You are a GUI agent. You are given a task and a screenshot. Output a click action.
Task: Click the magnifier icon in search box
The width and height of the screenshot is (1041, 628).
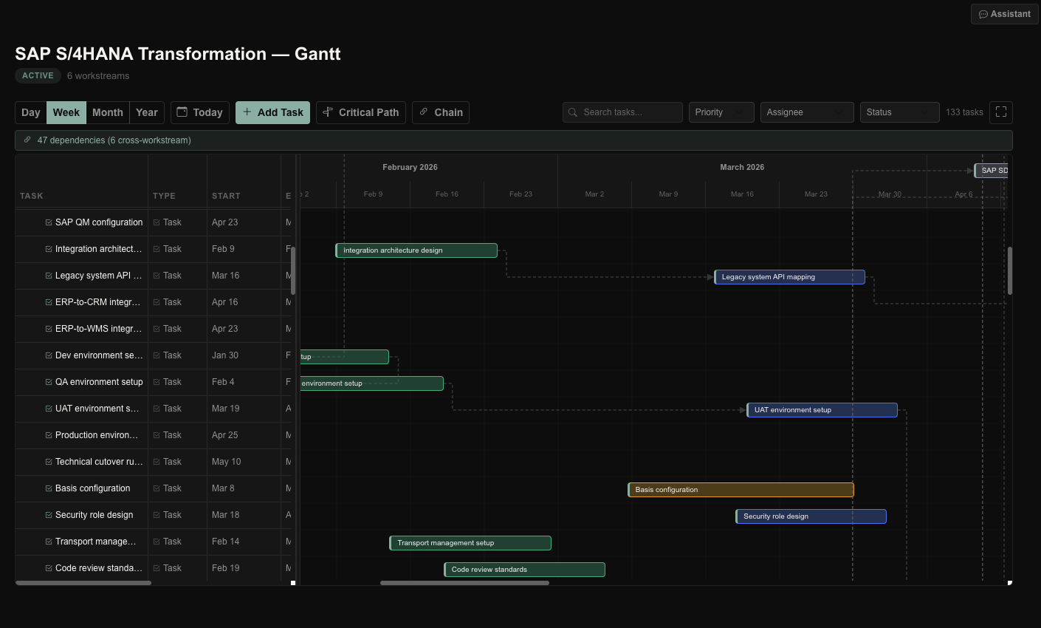pos(573,112)
